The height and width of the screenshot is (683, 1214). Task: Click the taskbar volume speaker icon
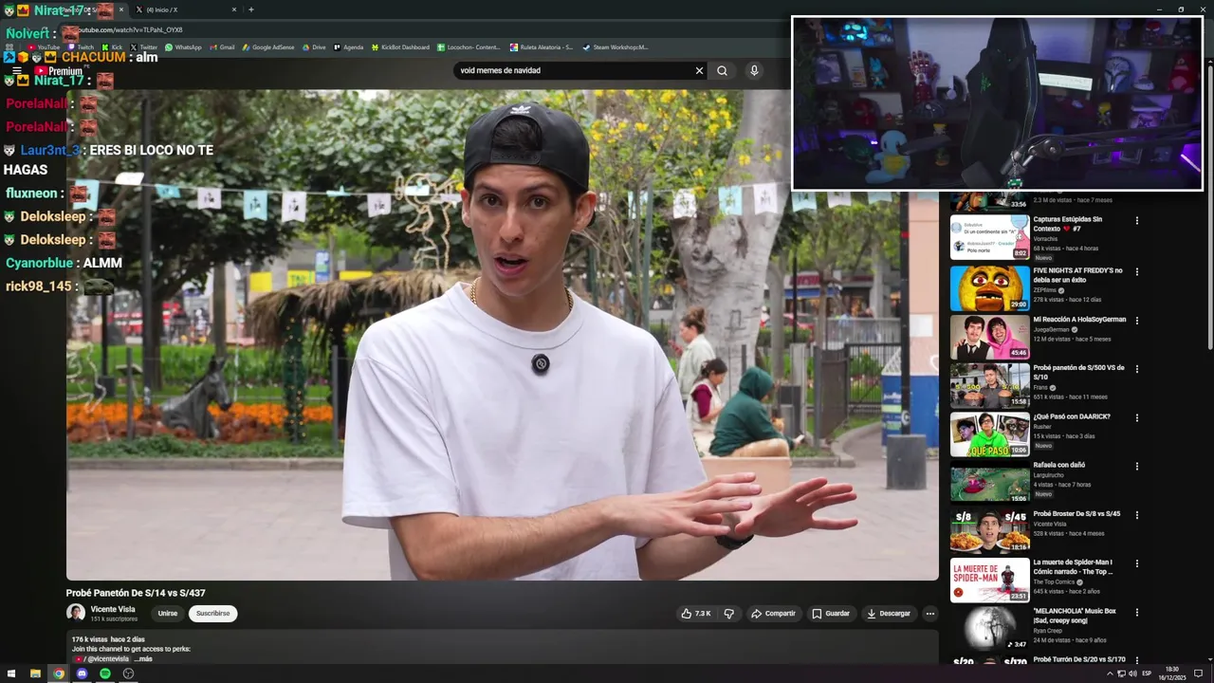pyautogui.click(x=1133, y=674)
